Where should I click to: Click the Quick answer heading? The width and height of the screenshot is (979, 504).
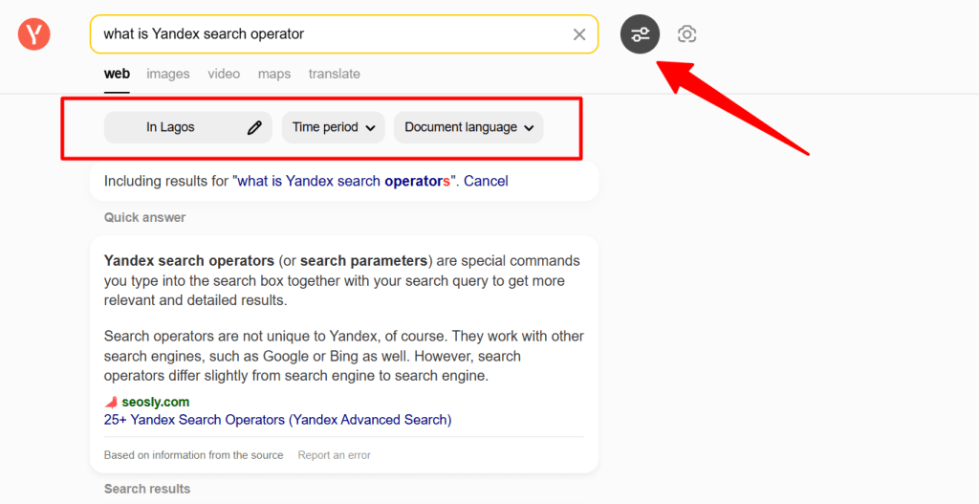tap(145, 217)
